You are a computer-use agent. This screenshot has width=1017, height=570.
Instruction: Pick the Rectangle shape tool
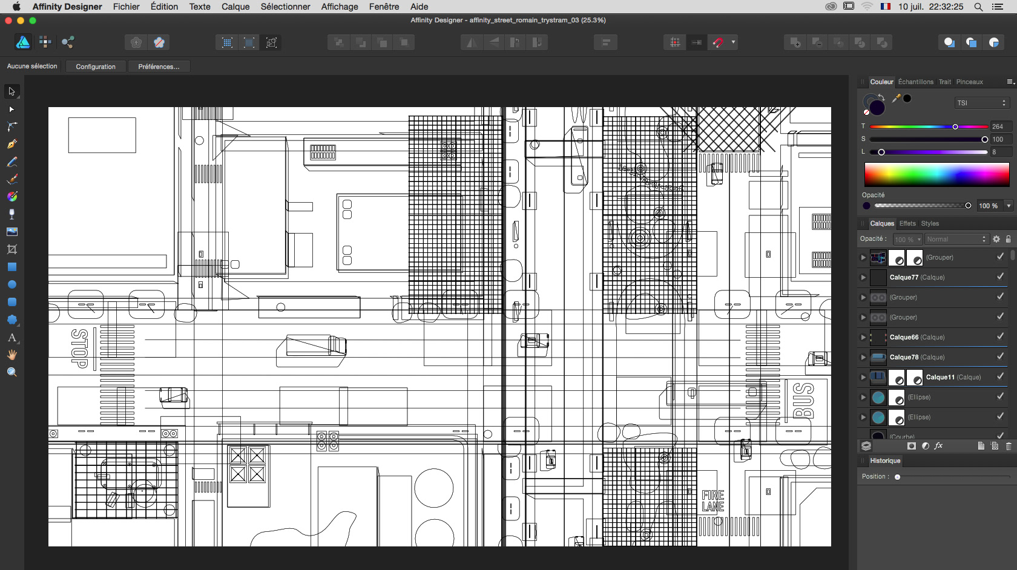coord(12,267)
